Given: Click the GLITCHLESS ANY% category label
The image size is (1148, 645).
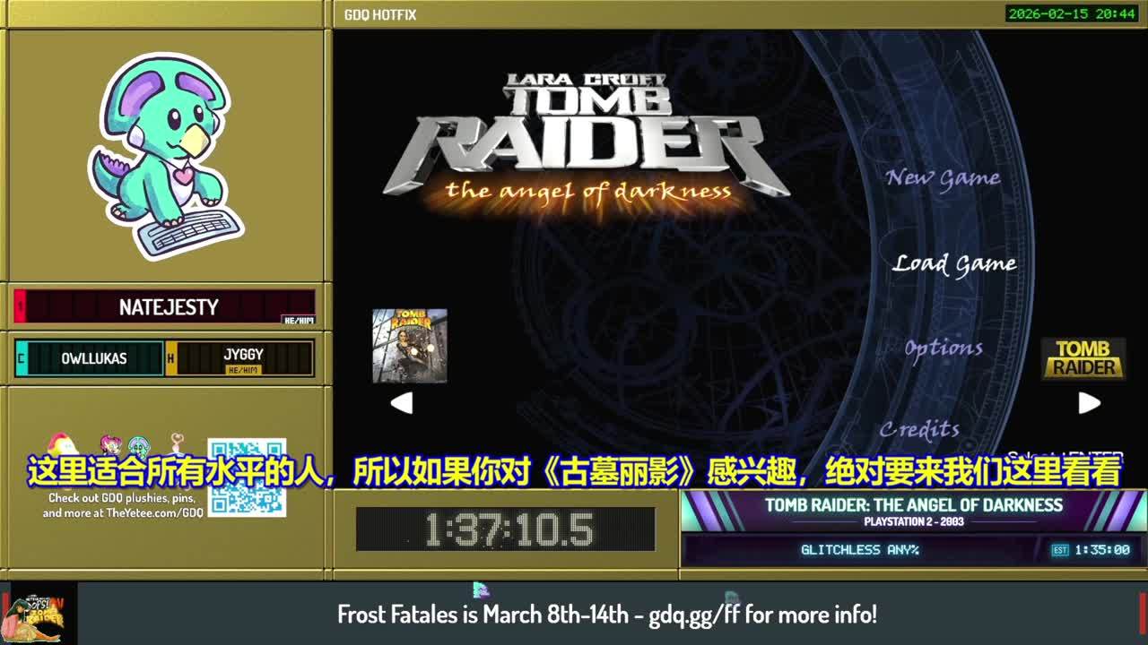Looking at the screenshot, I should pyautogui.click(x=860, y=550).
